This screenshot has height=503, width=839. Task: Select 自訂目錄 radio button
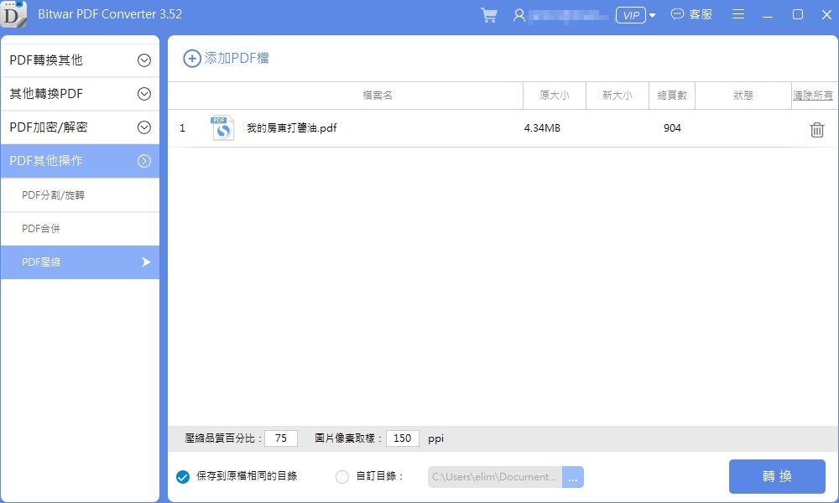(341, 477)
